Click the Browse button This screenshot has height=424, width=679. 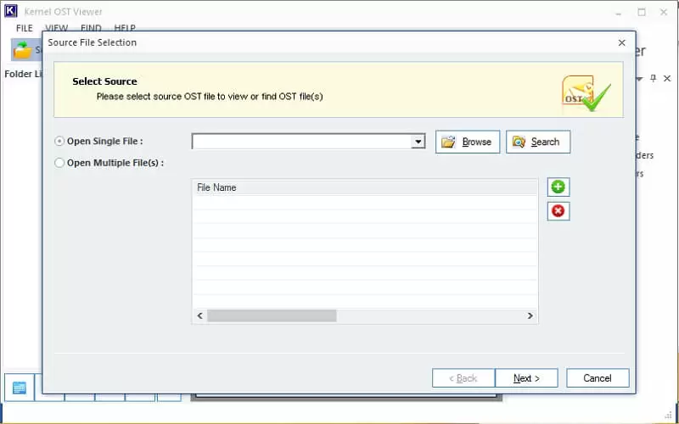[468, 142]
